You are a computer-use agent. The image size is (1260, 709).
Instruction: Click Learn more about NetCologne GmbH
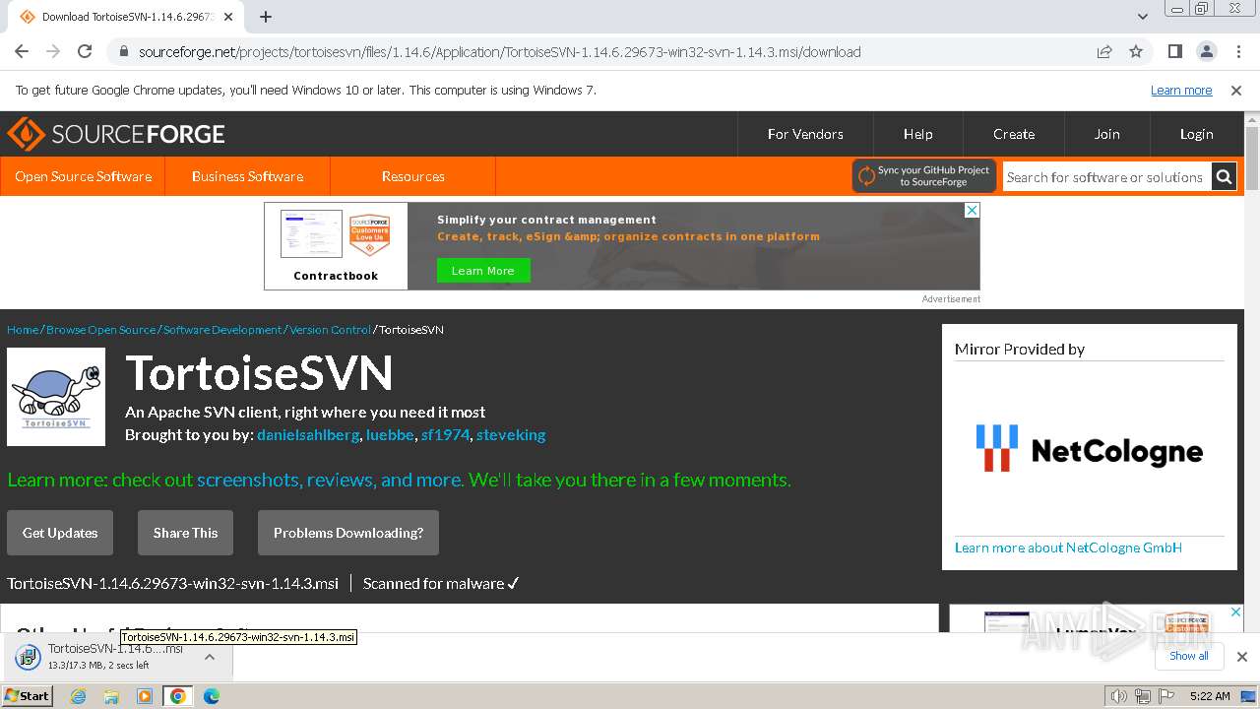pyautogui.click(x=1068, y=548)
